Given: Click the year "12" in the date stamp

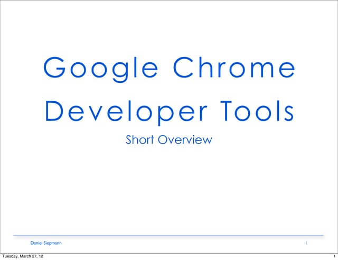Looking at the screenshot, I should [41, 256].
